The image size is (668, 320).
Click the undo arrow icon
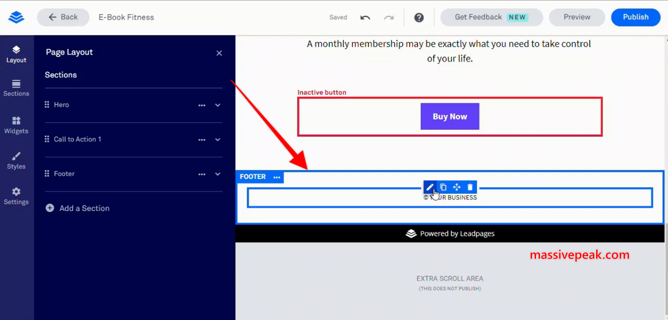point(365,17)
